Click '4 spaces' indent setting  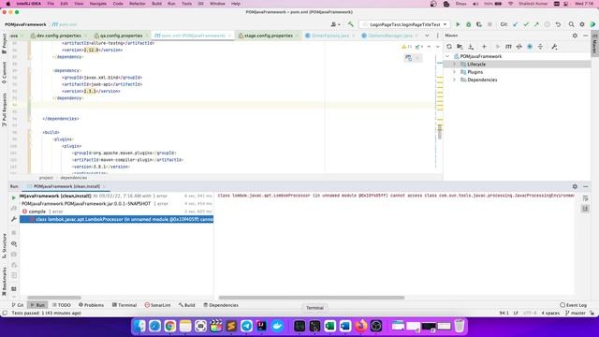click(550, 313)
